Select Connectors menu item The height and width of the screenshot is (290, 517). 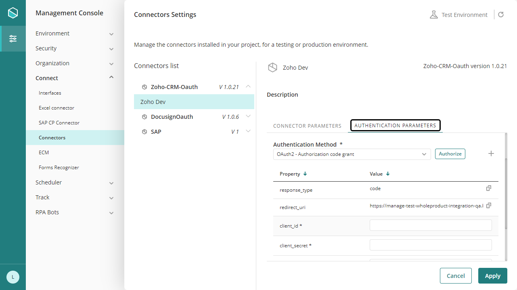tap(75, 138)
